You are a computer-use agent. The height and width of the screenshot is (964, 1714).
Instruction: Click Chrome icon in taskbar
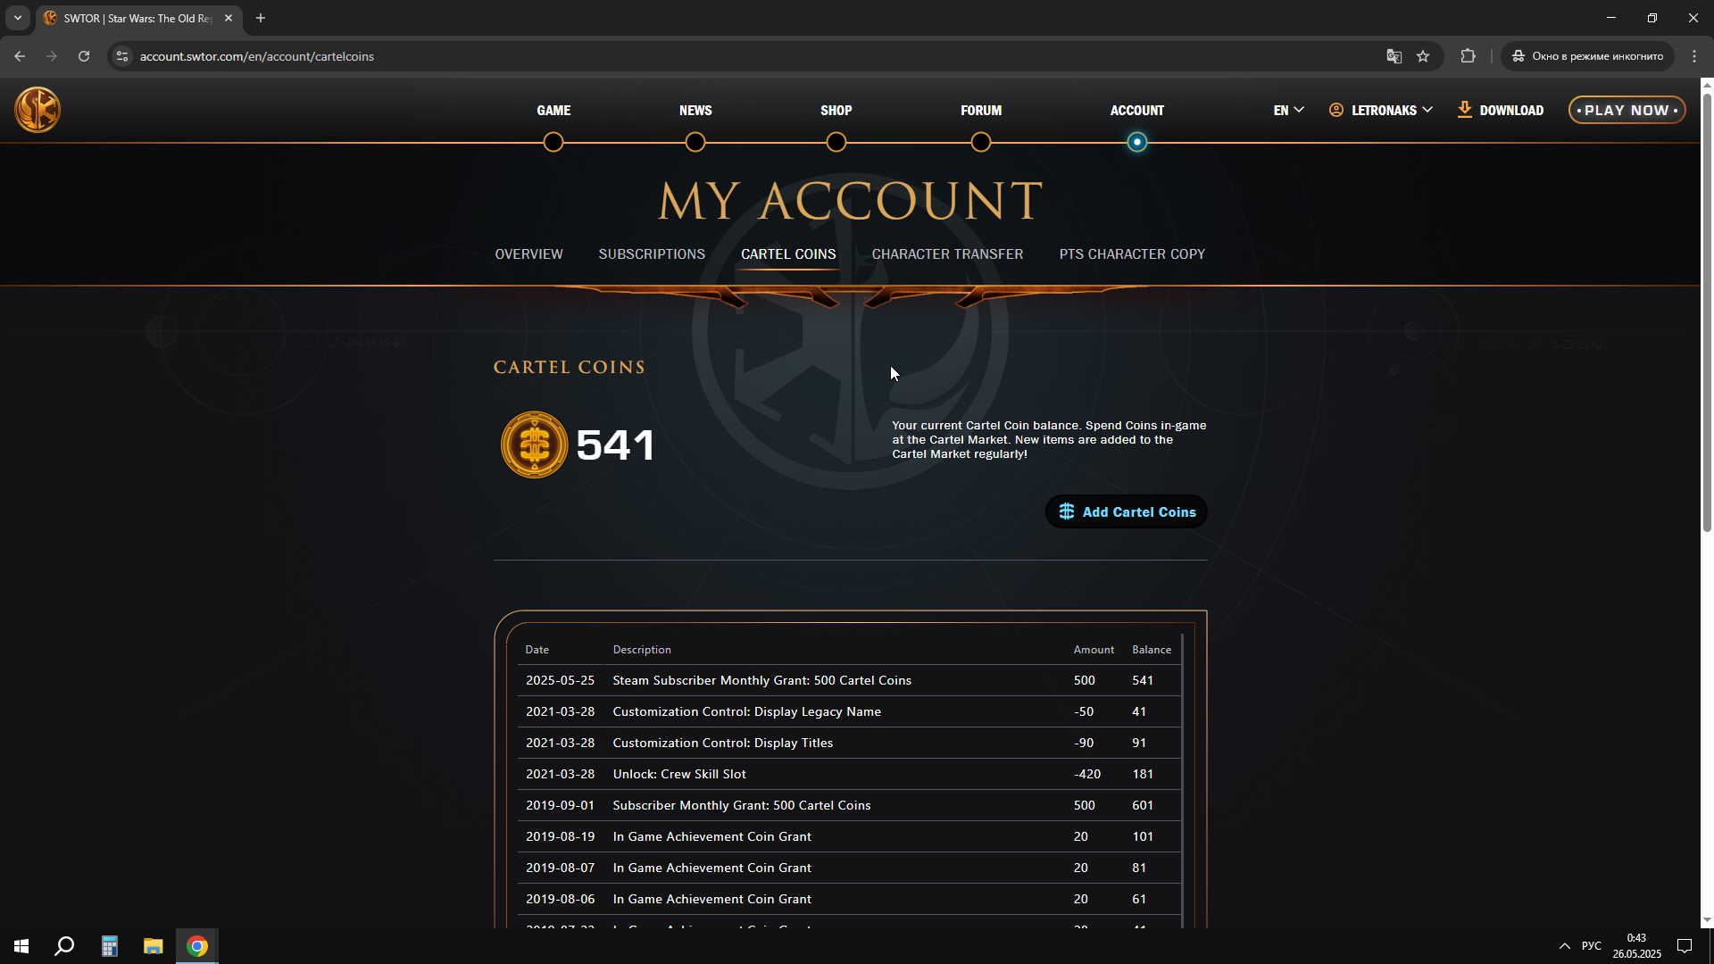[197, 946]
